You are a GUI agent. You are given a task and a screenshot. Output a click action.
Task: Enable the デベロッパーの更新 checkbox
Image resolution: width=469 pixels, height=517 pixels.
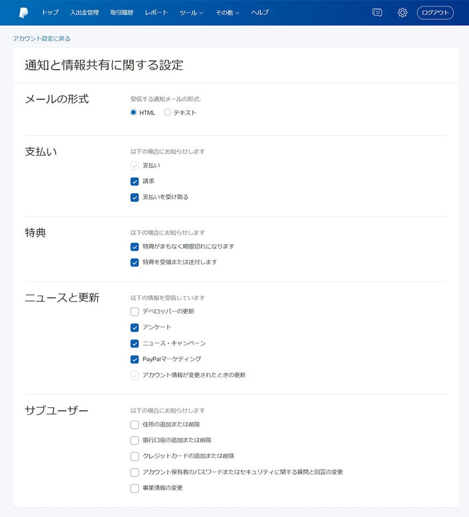pos(135,311)
